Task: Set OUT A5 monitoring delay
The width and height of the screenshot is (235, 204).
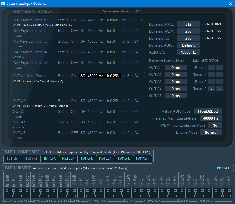Action: pos(176,96)
